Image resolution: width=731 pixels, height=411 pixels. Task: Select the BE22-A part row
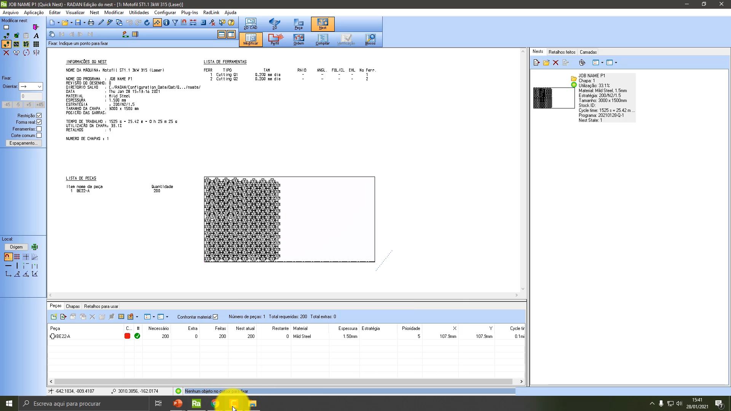286,336
